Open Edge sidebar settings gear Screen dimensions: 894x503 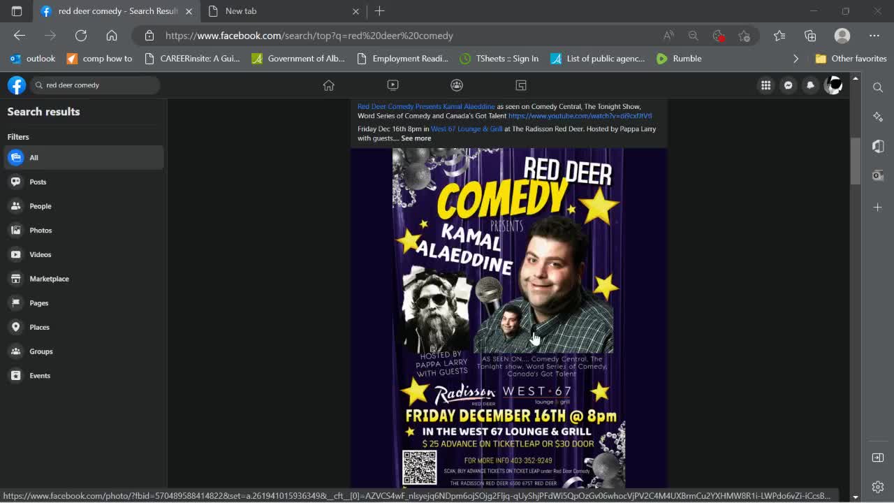click(x=878, y=487)
